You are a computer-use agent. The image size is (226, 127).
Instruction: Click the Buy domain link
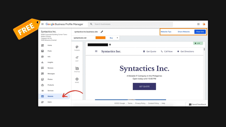[x=111, y=38]
